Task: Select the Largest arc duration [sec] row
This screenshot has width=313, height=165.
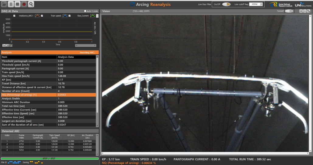Action: [48, 121]
